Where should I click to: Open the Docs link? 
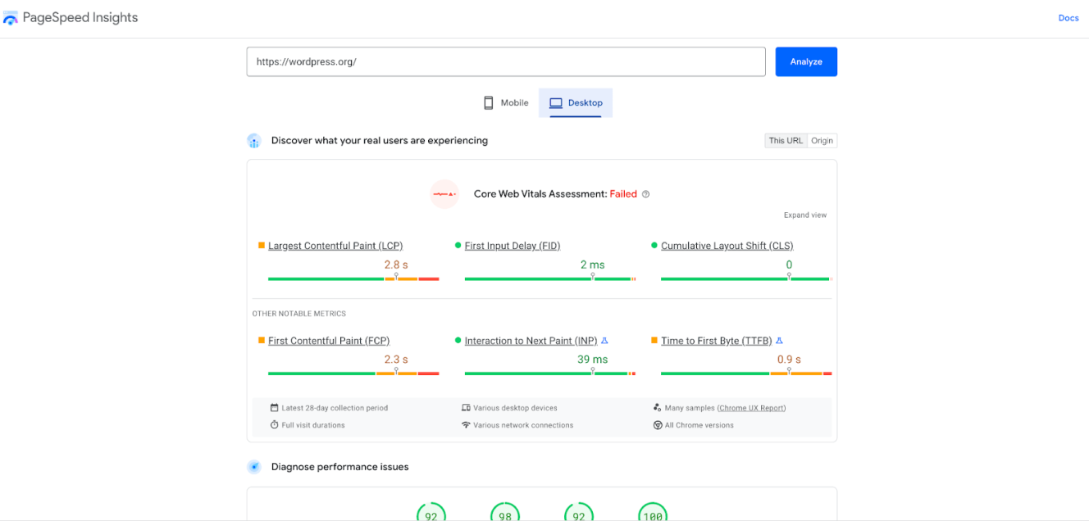1068,18
